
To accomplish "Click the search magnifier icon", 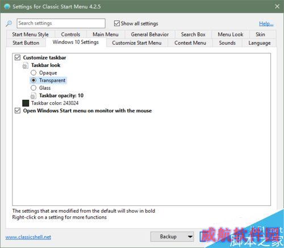I will pyautogui.click(x=9, y=23).
